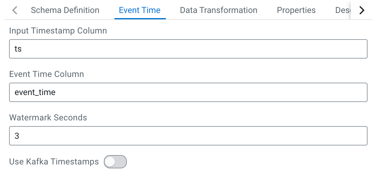Screen dimensions: 376x175
Task: Click the Watermark Seconds label
Action: (48, 118)
